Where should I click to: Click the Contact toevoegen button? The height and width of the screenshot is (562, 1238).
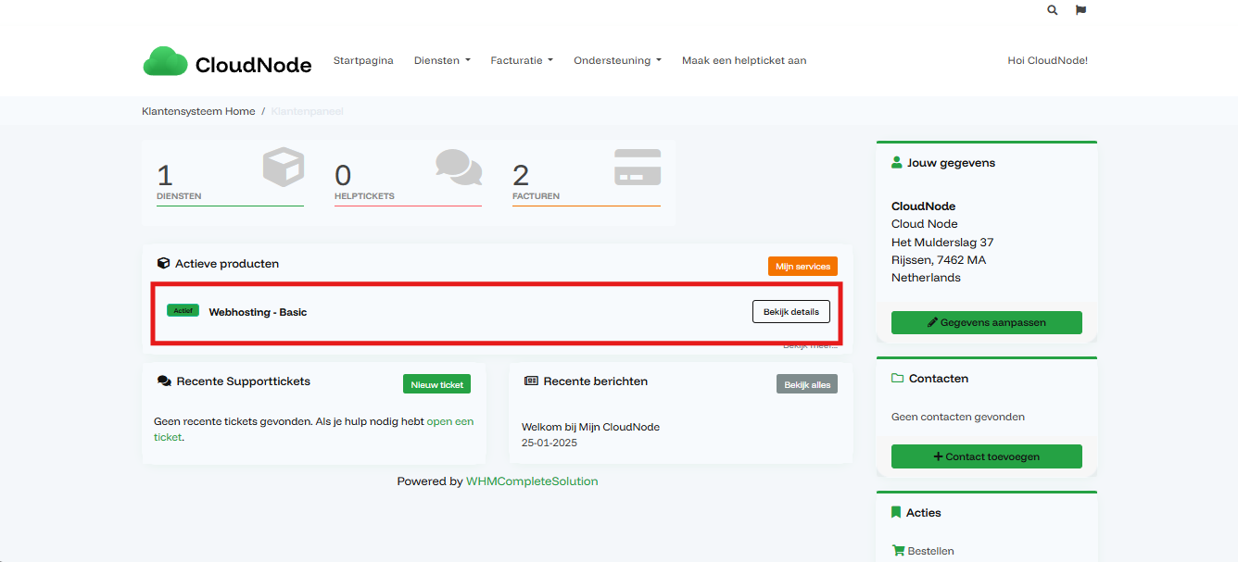(x=987, y=456)
